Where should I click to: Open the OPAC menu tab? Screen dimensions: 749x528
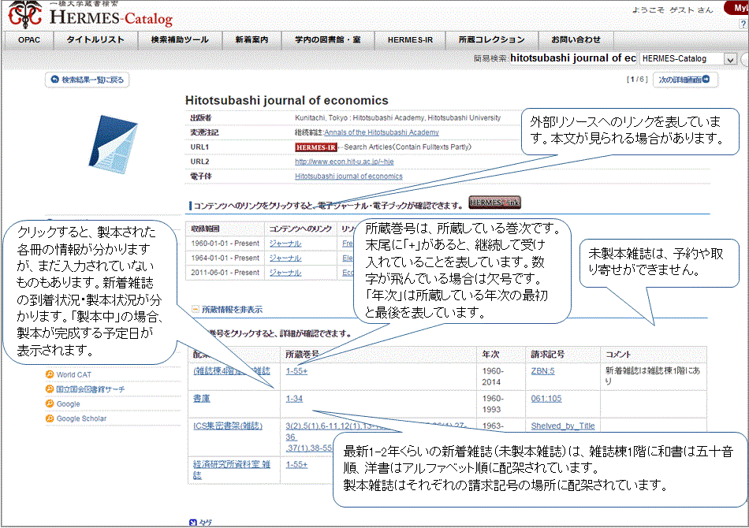coord(29,40)
